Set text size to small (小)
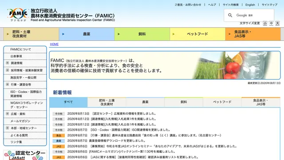Viewport: 284px width, 160px height. (x=265, y=24)
